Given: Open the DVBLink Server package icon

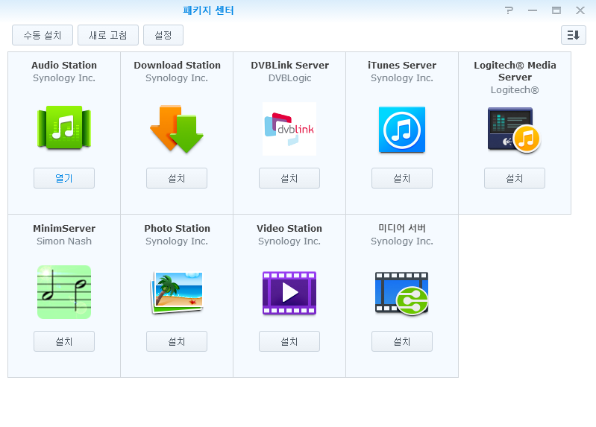Looking at the screenshot, I should point(289,128).
